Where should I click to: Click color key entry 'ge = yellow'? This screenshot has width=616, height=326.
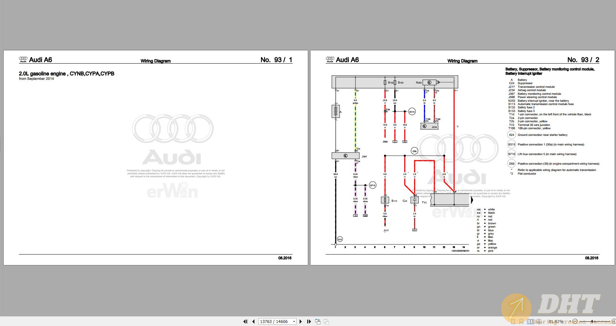click(x=486, y=244)
